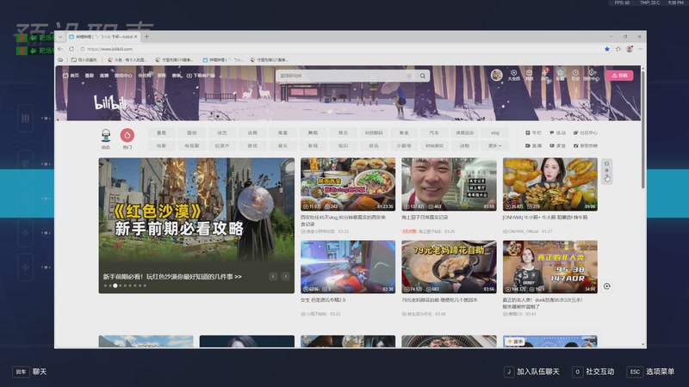
Task: Click the page vertical scrollbar thumb
Action: tap(642, 130)
